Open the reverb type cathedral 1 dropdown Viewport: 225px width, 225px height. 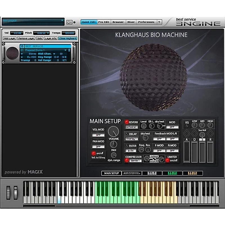(132, 127)
